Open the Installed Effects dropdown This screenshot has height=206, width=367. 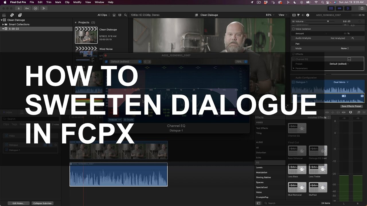319,117
